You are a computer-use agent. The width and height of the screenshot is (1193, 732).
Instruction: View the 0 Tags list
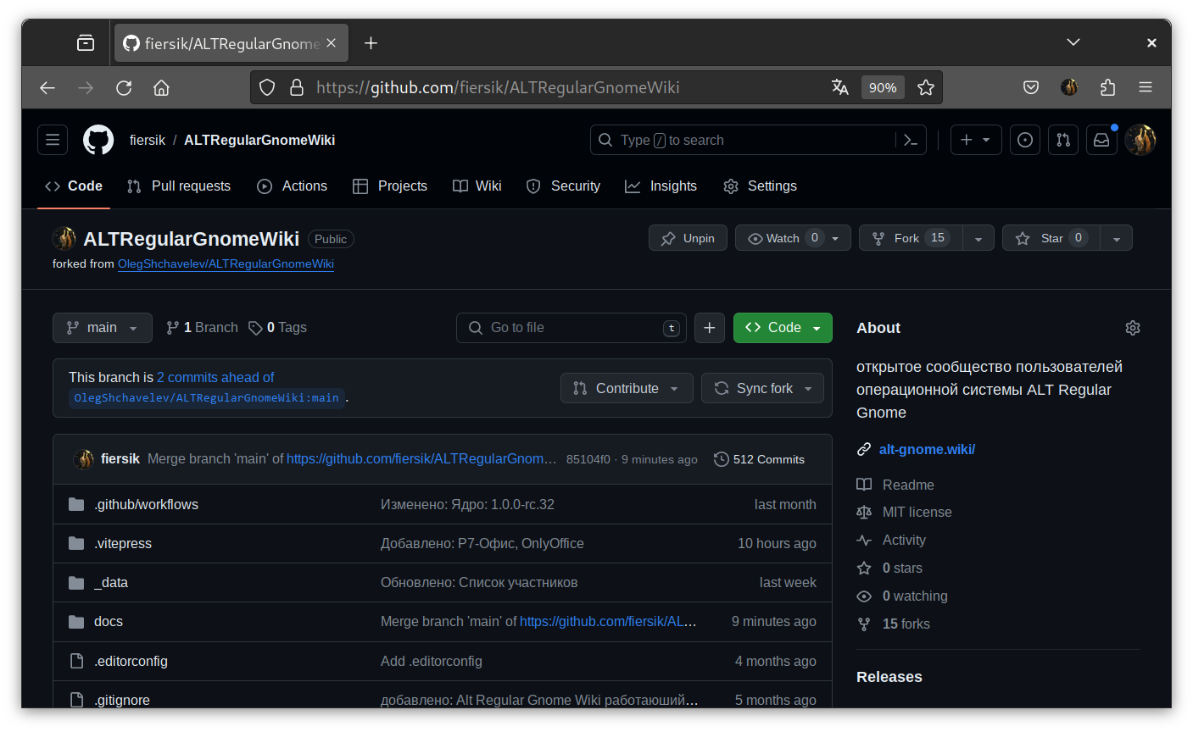tap(278, 328)
